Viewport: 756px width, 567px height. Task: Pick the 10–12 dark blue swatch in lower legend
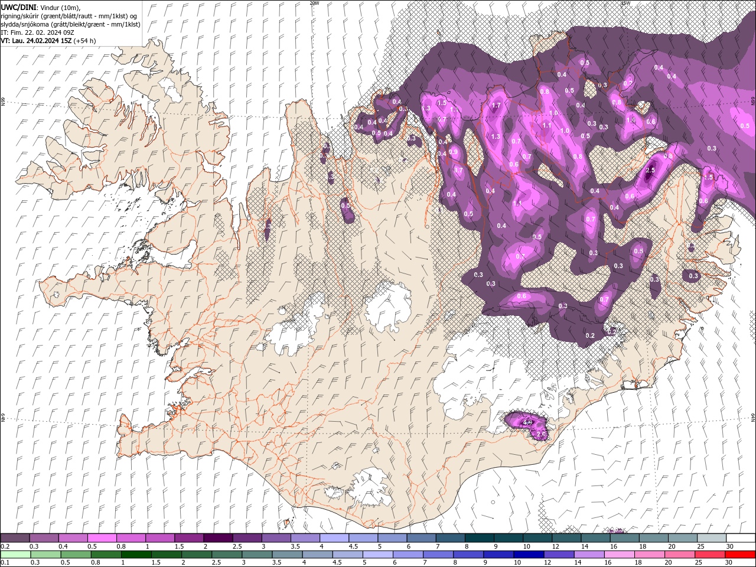(x=529, y=555)
